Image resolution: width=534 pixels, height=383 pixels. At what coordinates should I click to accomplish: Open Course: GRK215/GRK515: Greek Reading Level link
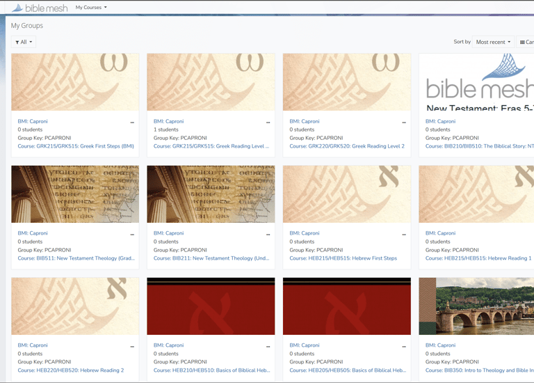tap(211, 146)
